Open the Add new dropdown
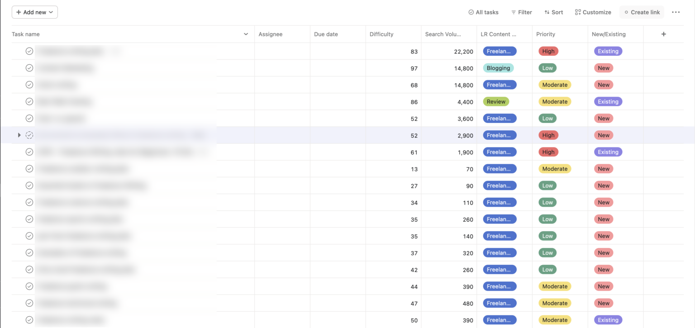The image size is (695, 328). tap(52, 12)
